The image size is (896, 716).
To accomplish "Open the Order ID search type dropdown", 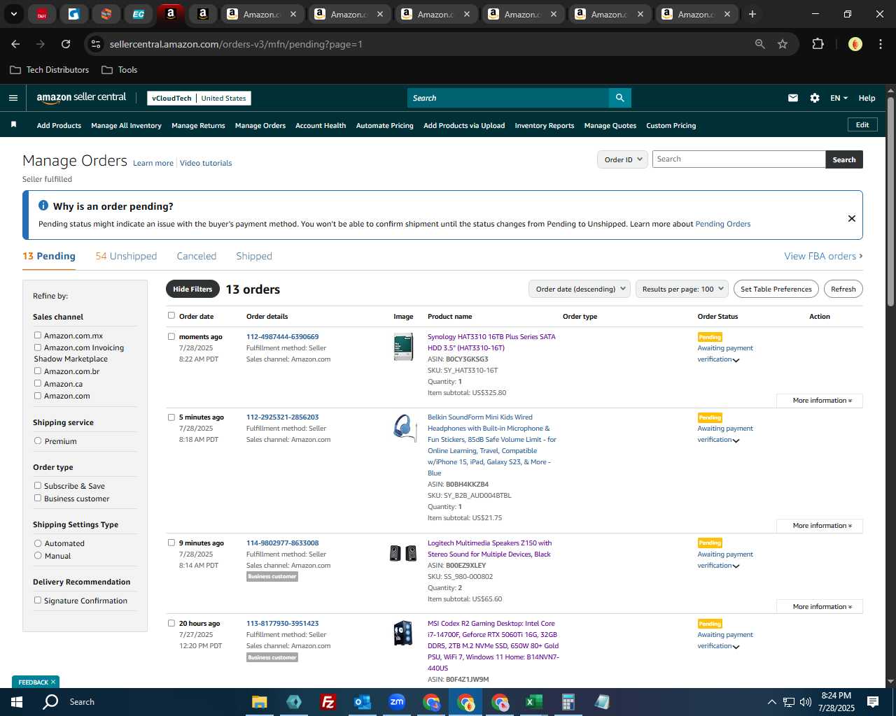I will pyautogui.click(x=622, y=159).
